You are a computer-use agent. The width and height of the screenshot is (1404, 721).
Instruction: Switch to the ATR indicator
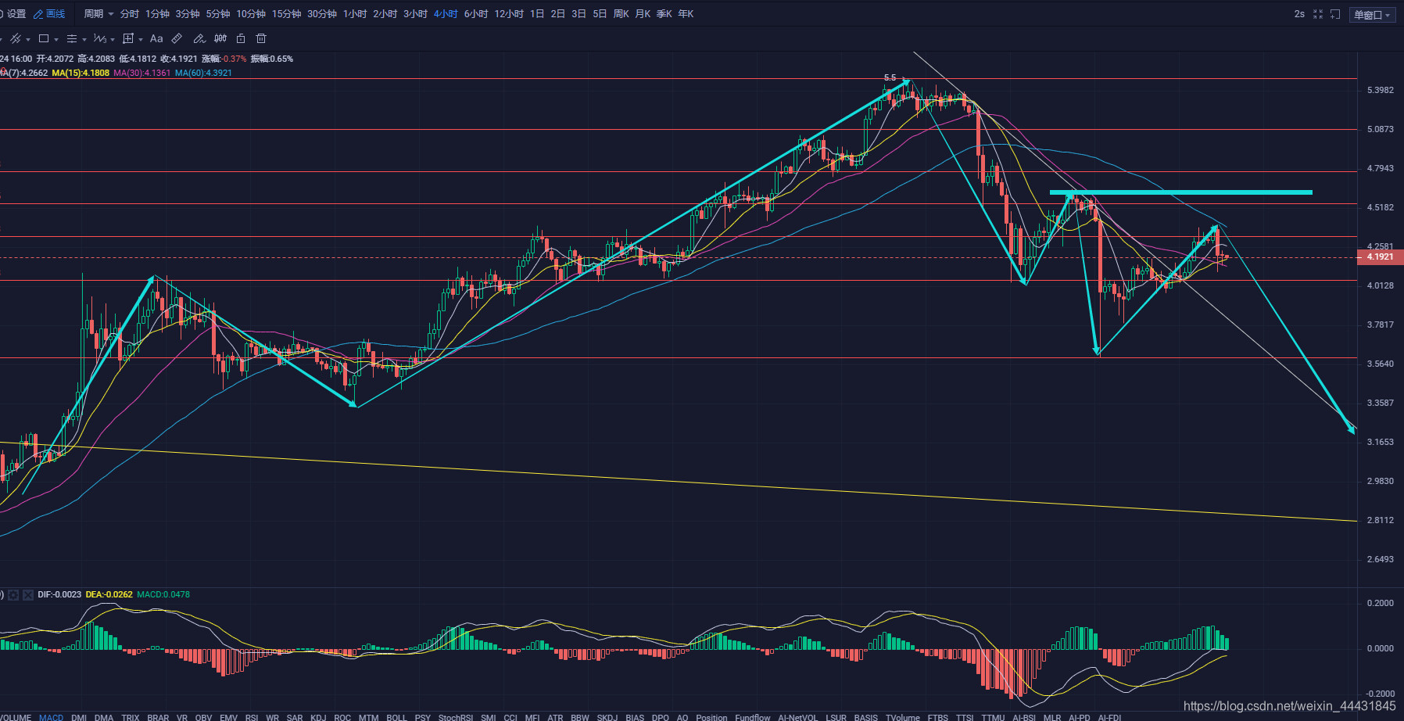pos(555,717)
